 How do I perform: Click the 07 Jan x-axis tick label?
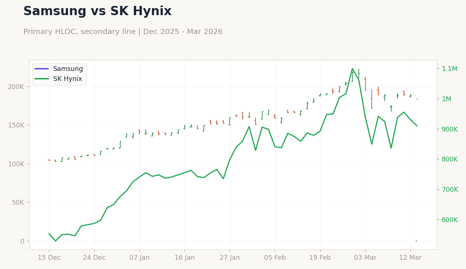(140, 257)
